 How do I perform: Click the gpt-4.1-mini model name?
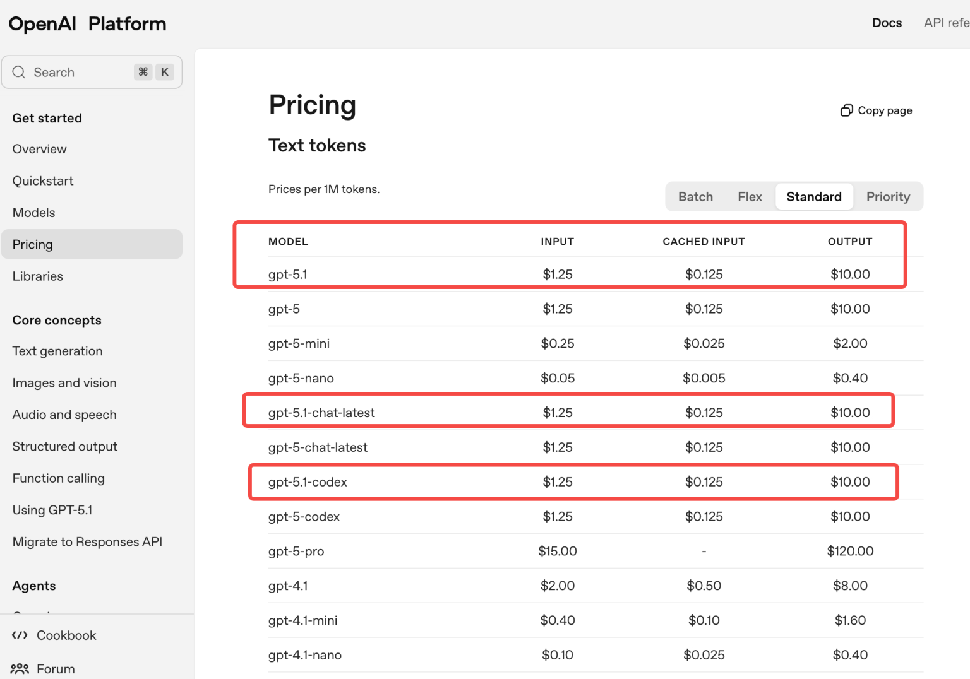click(x=303, y=620)
